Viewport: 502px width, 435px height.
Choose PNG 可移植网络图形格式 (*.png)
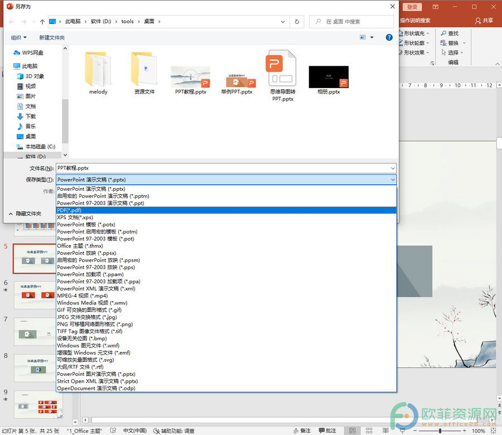(x=226, y=324)
